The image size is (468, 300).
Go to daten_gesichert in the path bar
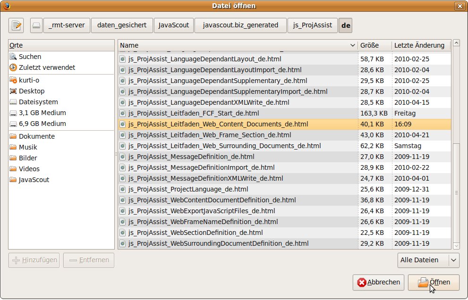(121, 25)
